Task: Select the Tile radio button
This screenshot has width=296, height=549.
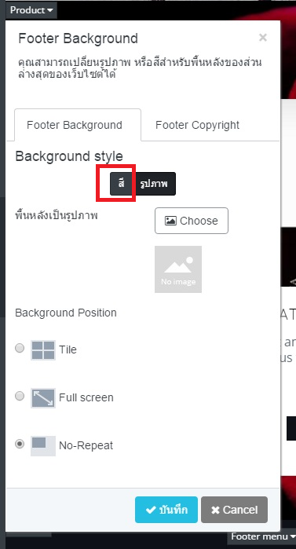Action: click(x=20, y=348)
